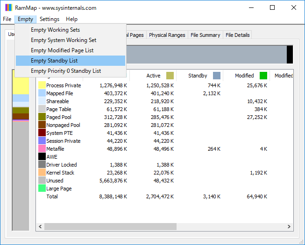305x245 pixels.
Task: Select the Shareable row label
Action: pyautogui.click(x=57, y=101)
